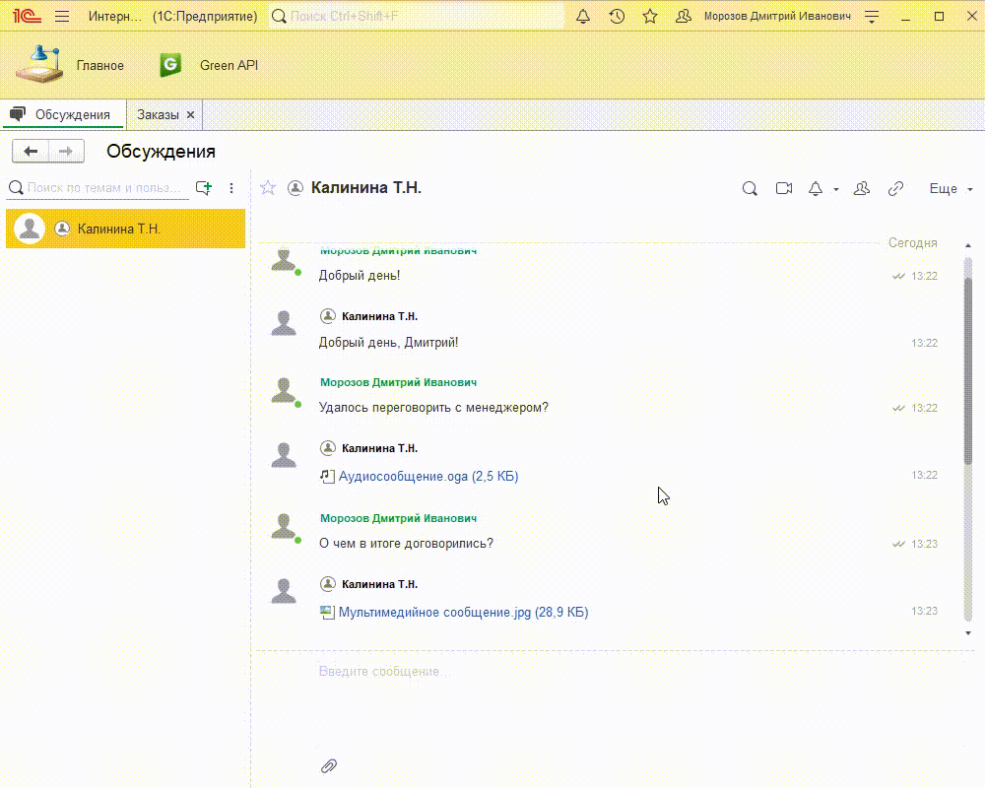Open the history clock icon

point(617,17)
